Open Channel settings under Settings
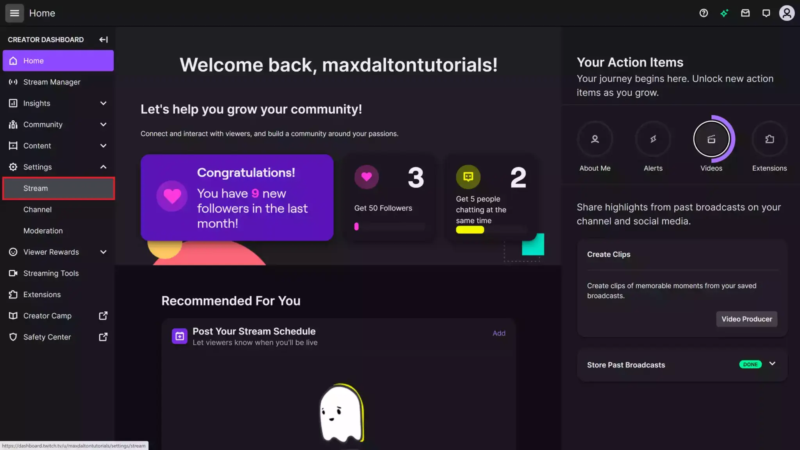This screenshot has height=450, width=800. click(x=58, y=209)
